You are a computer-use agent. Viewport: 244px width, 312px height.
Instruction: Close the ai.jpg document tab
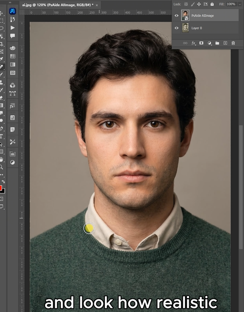(x=97, y=5)
